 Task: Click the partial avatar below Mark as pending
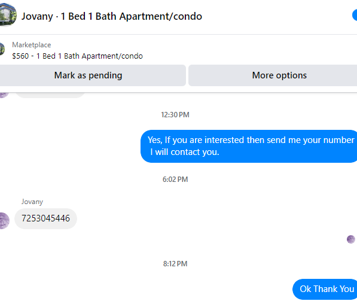tap(4, 95)
